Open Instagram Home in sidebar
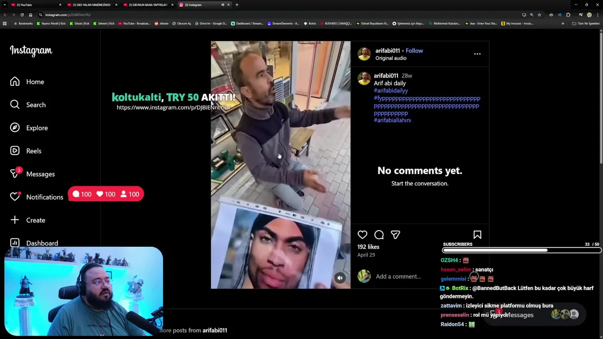603x339 pixels. pyautogui.click(x=27, y=82)
